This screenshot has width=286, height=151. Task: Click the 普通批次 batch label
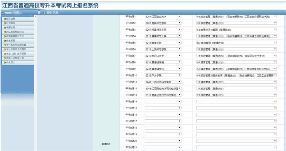click(x=106, y=144)
